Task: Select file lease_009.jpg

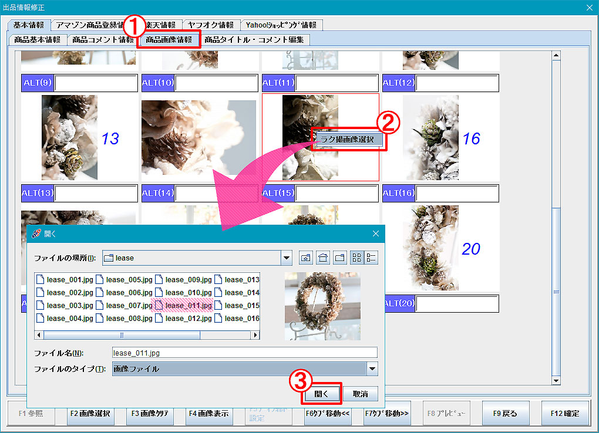Action: click(x=183, y=280)
